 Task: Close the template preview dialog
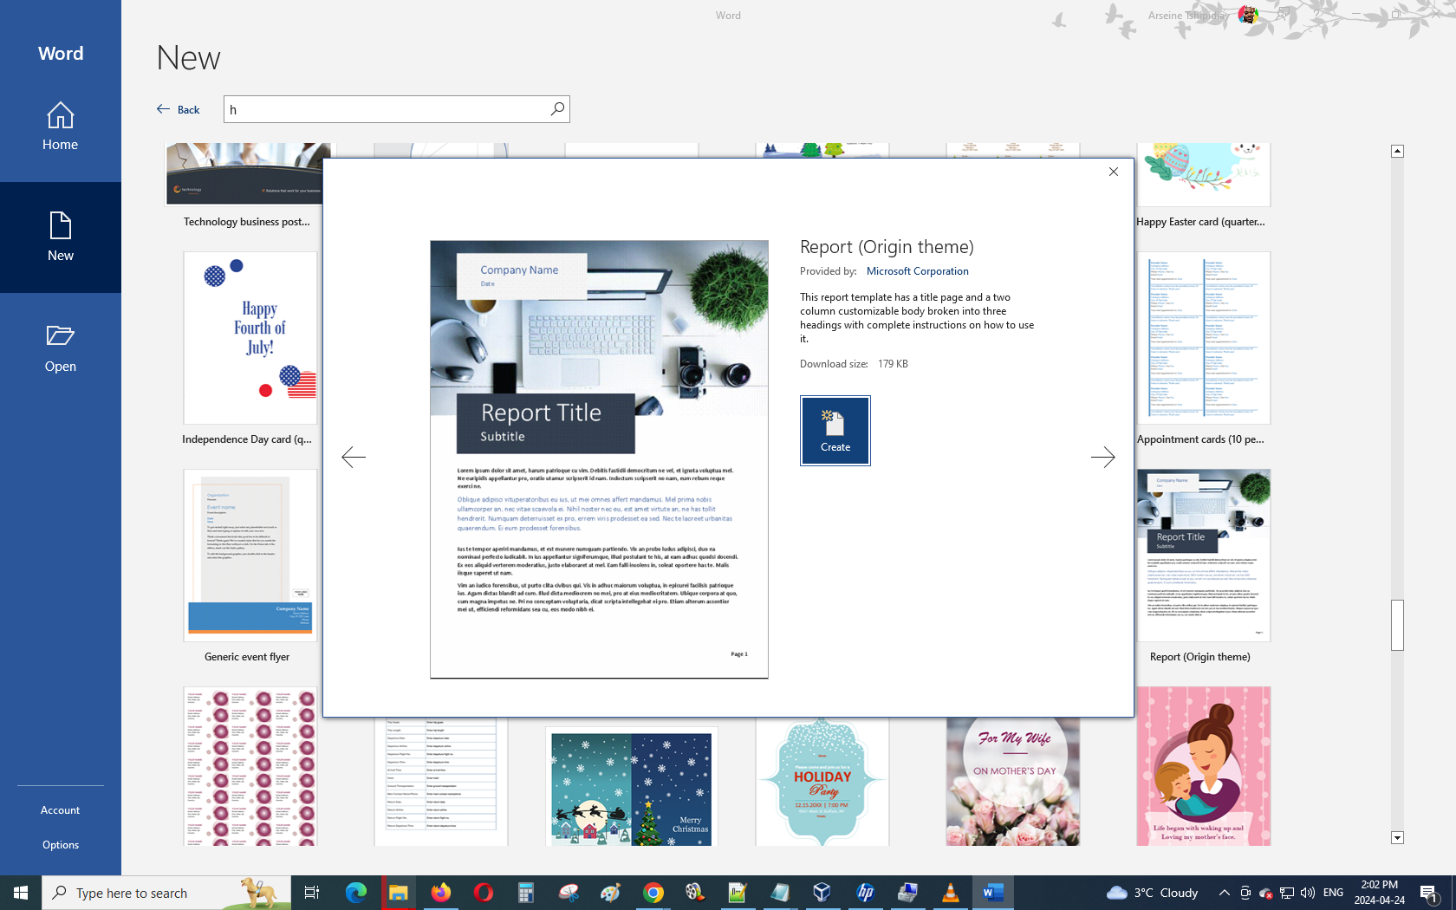1113,172
